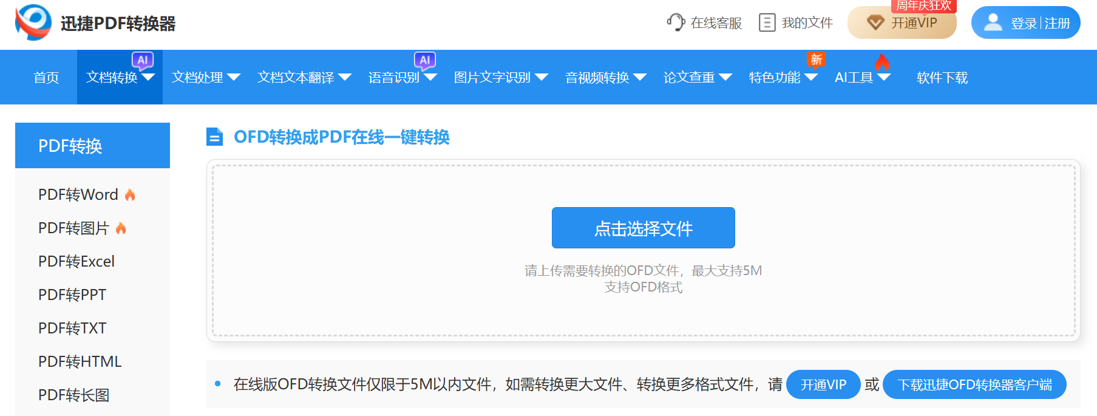Click the user avatar icon beside 登录

993,22
